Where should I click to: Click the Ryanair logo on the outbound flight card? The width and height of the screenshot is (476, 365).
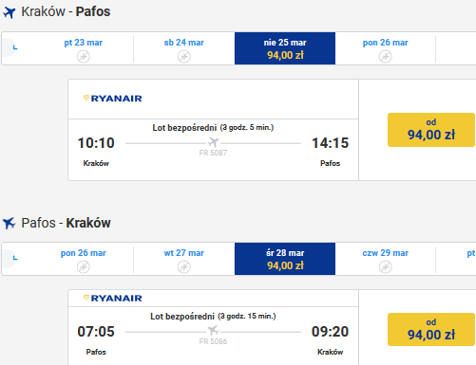coord(113,99)
